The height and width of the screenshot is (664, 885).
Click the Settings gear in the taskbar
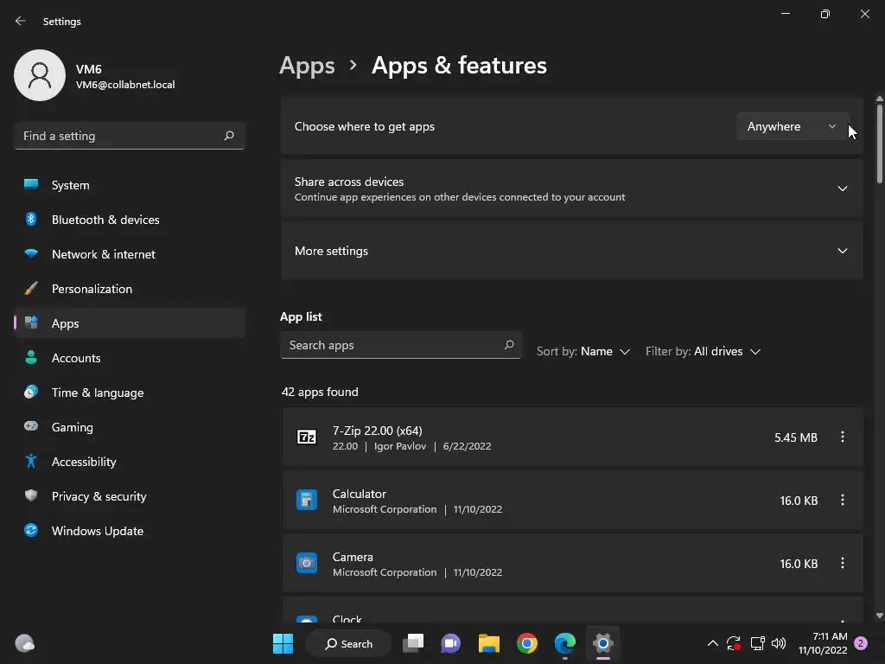pos(602,643)
